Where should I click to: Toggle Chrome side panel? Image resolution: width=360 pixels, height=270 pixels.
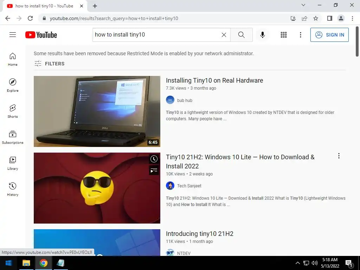pos(330,18)
